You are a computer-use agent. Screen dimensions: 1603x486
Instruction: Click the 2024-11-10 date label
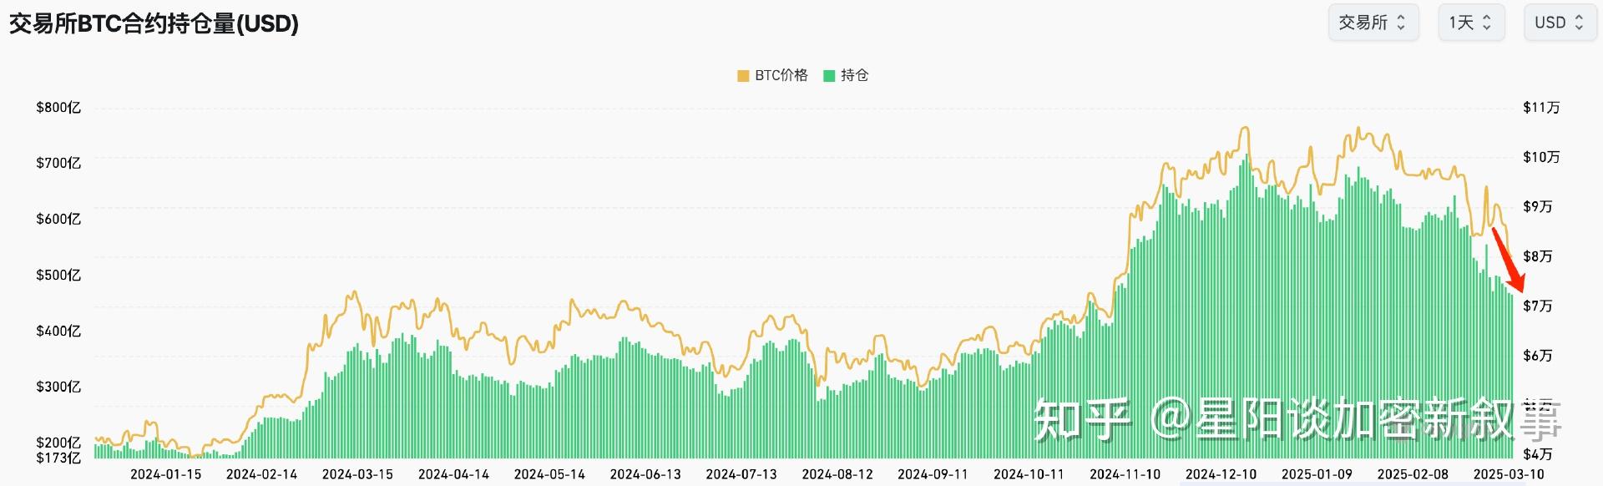point(1125,474)
